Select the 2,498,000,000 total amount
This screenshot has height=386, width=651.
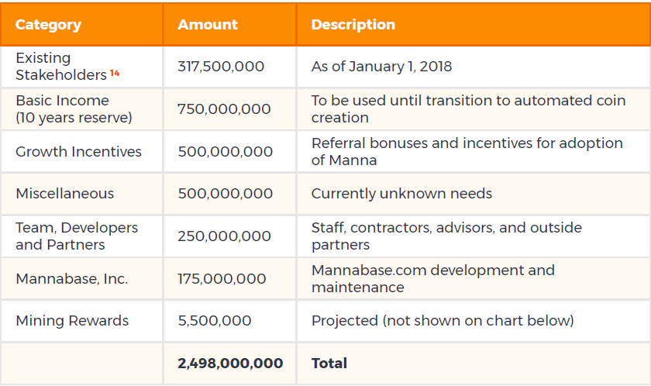point(230,364)
